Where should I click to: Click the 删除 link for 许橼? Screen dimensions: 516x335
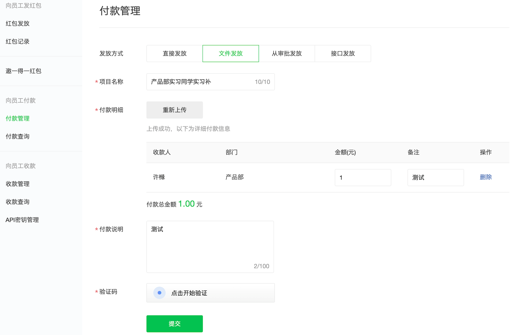point(486,177)
